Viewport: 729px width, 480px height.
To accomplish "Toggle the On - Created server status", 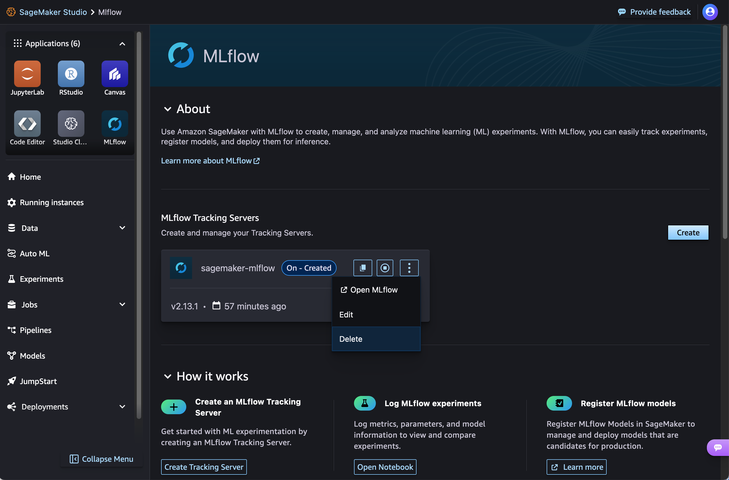I will click(x=386, y=267).
